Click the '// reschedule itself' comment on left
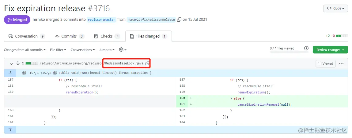 tap(84, 86)
